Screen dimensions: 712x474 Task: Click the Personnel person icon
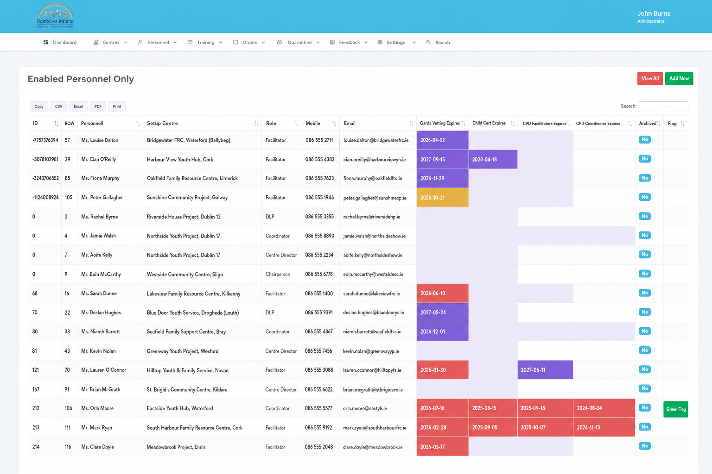point(140,42)
